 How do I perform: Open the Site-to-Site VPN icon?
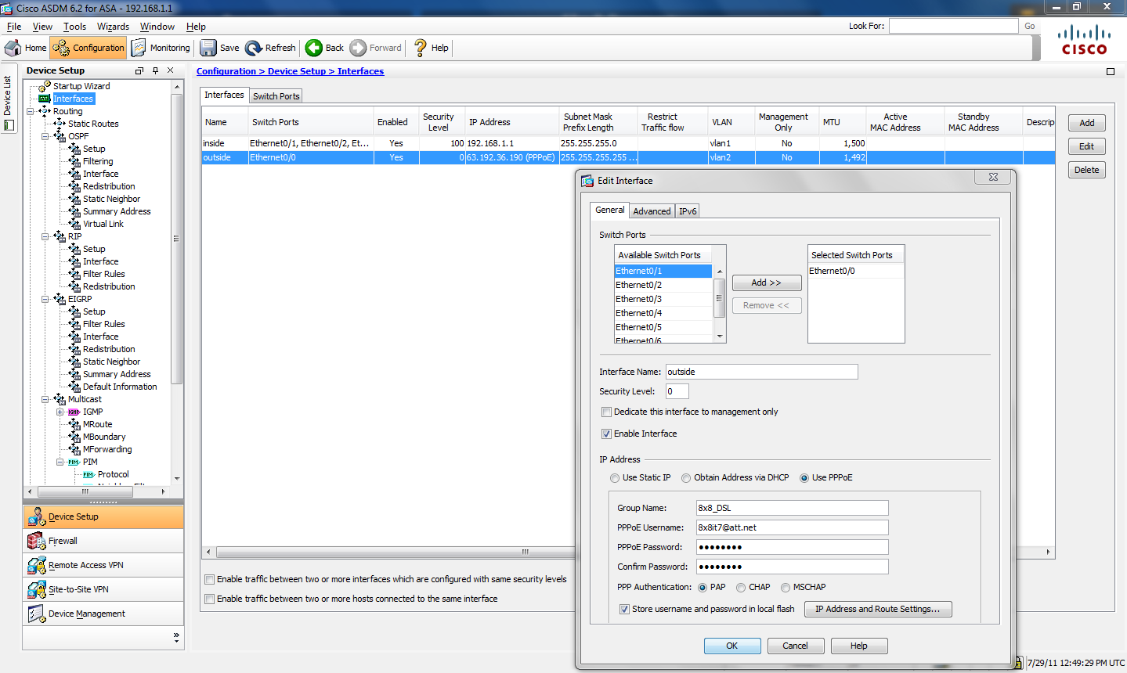[36, 589]
